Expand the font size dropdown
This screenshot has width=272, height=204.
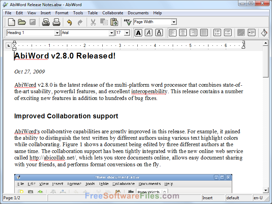(127, 33)
